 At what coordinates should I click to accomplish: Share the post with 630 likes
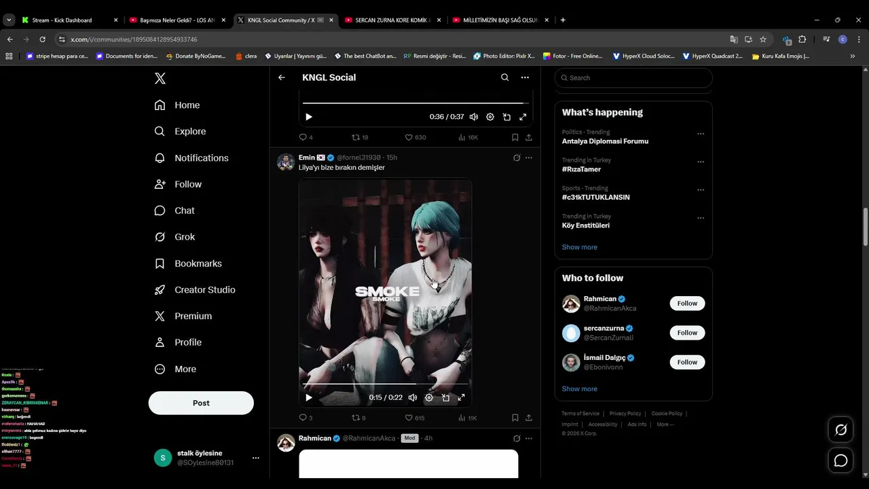click(x=529, y=137)
